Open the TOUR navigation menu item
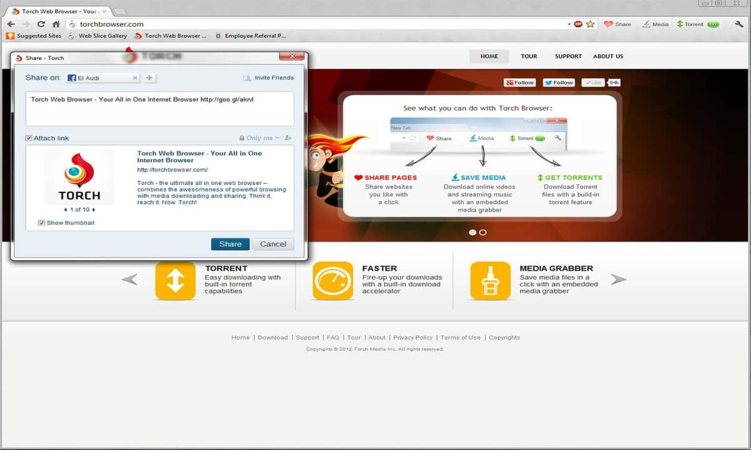The image size is (751, 450). pyautogui.click(x=529, y=56)
